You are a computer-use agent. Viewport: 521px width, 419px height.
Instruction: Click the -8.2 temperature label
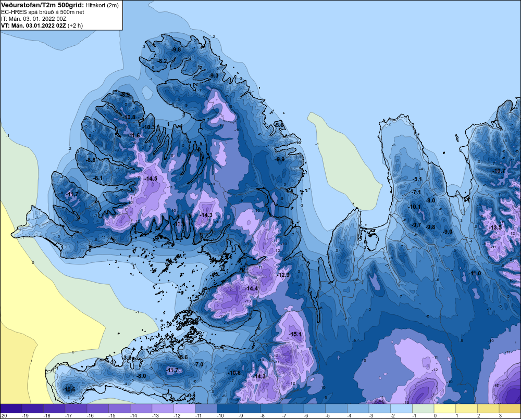pos(162,61)
